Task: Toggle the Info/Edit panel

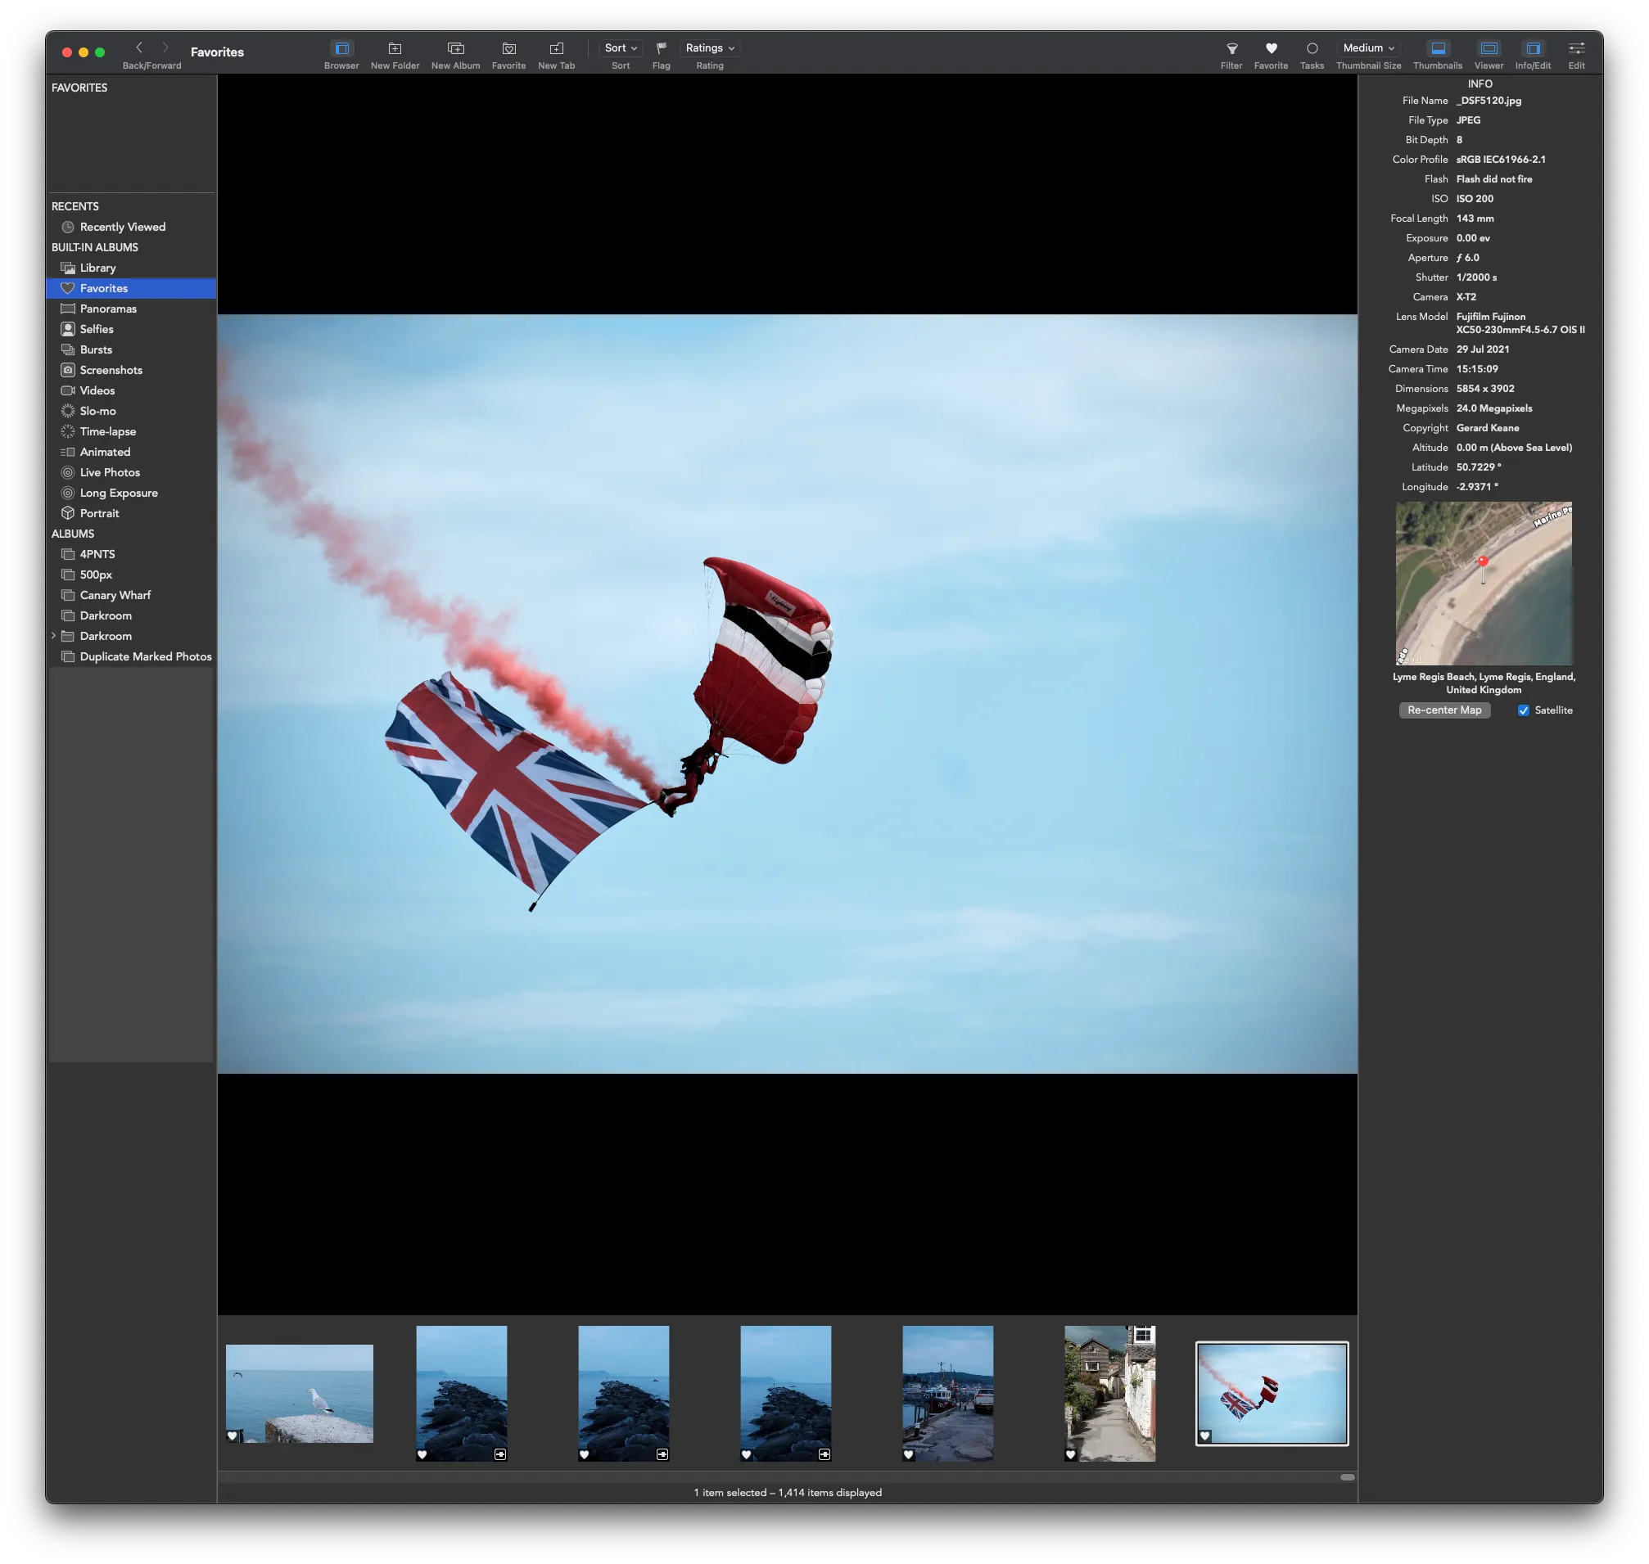Action: point(1532,48)
